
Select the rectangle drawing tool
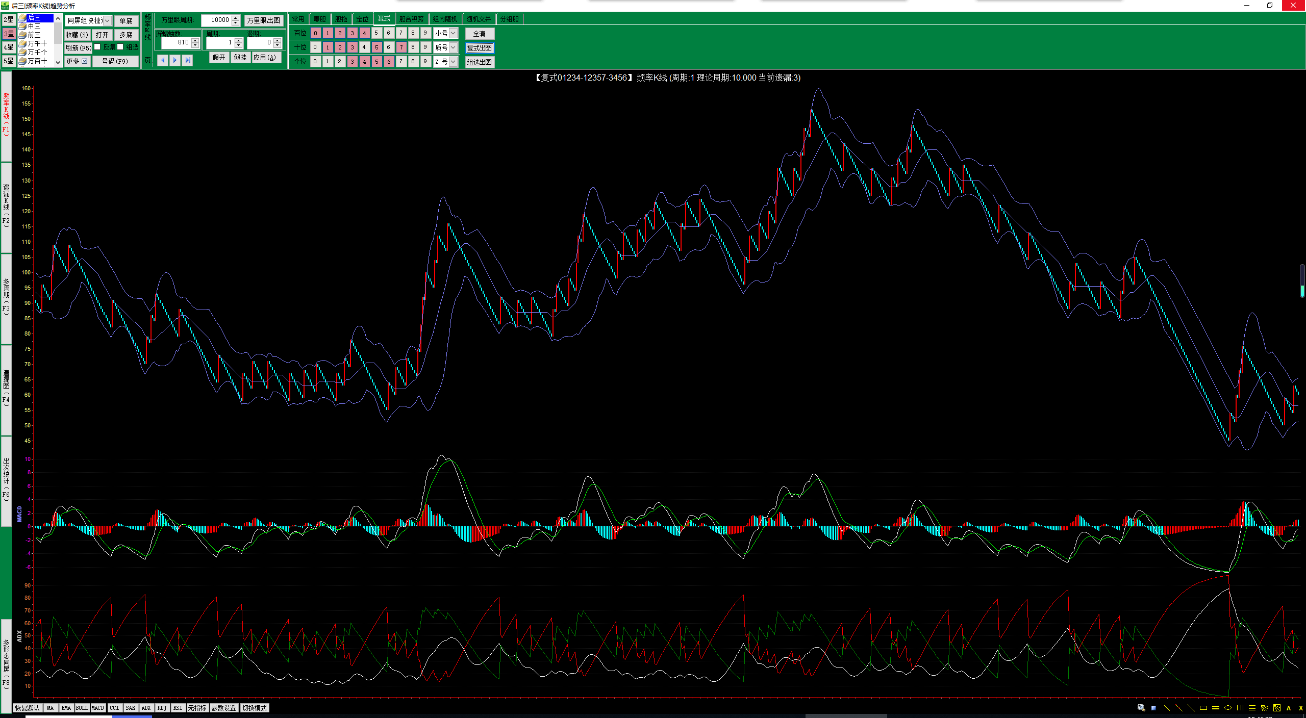[x=1203, y=708]
